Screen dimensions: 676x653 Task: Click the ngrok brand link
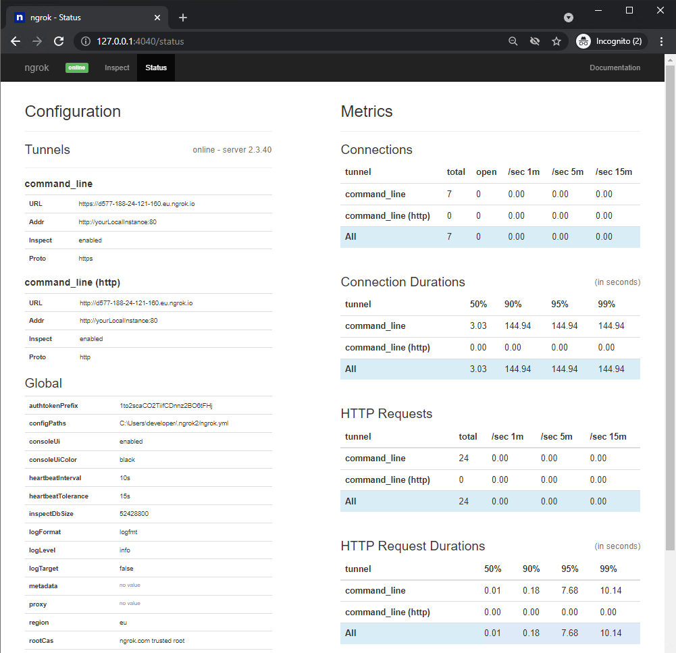[36, 68]
